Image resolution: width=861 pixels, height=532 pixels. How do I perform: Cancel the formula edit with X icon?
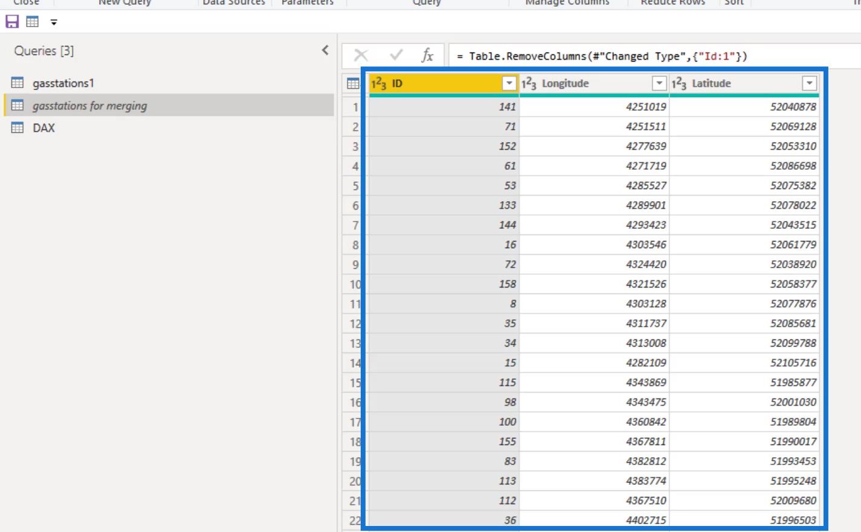[361, 56]
